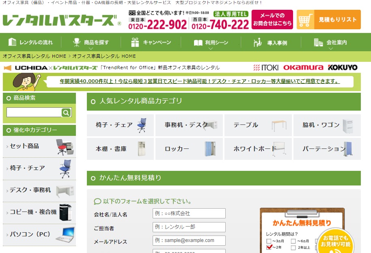Viewport: 371px width, 253px height.
Task: Open 椅子・チェア sidebar category
Action: [39, 168]
